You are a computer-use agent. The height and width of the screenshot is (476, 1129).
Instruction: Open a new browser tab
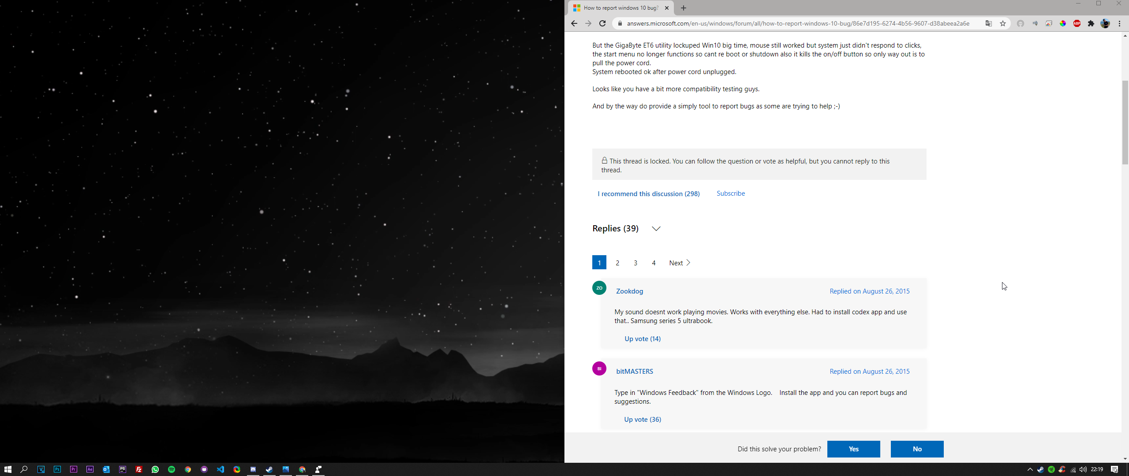(x=684, y=8)
